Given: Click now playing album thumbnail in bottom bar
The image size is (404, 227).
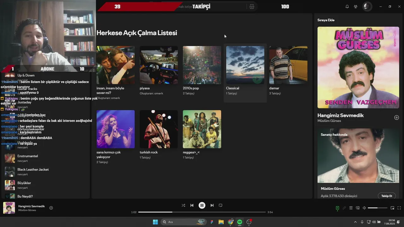Looking at the screenshot, I should (9, 208).
